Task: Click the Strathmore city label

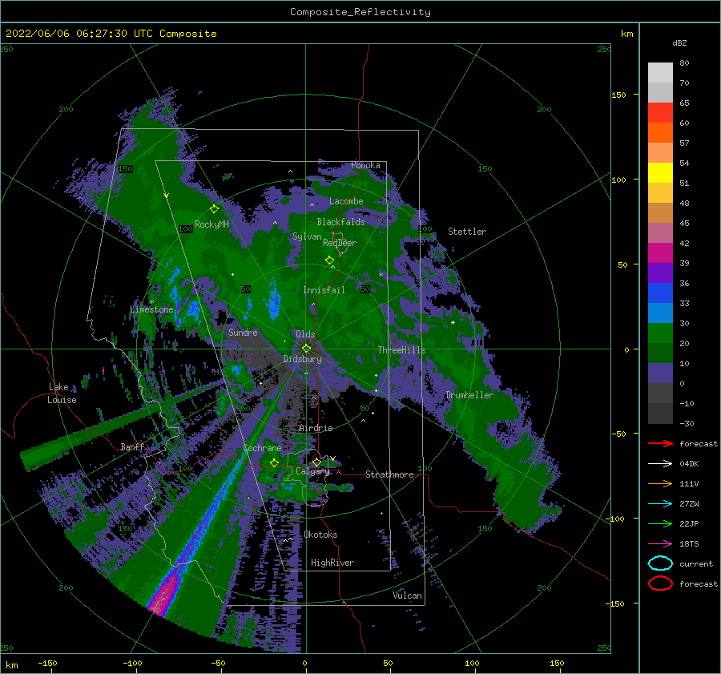Action: coord(389,474)
